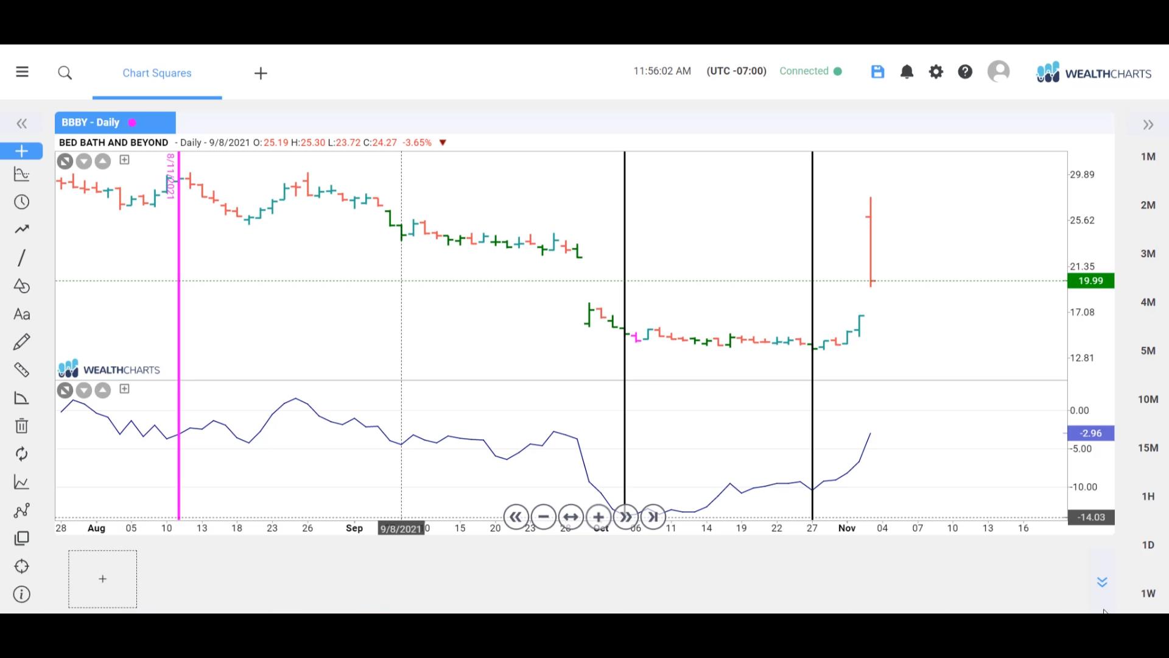The width and height of the screenshot is (1169, 658).
Task: Select the 2M timeframe
Action: tap(1148, 205)
